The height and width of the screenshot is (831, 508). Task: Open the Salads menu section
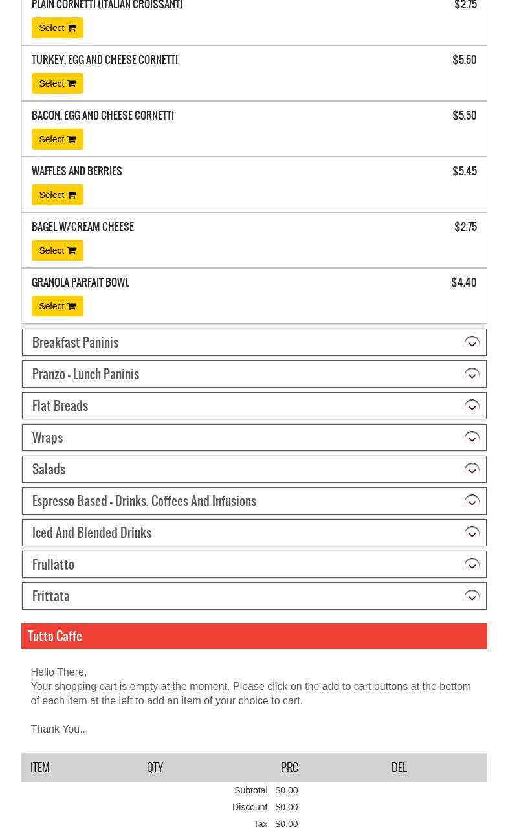(x=49, y=469)
